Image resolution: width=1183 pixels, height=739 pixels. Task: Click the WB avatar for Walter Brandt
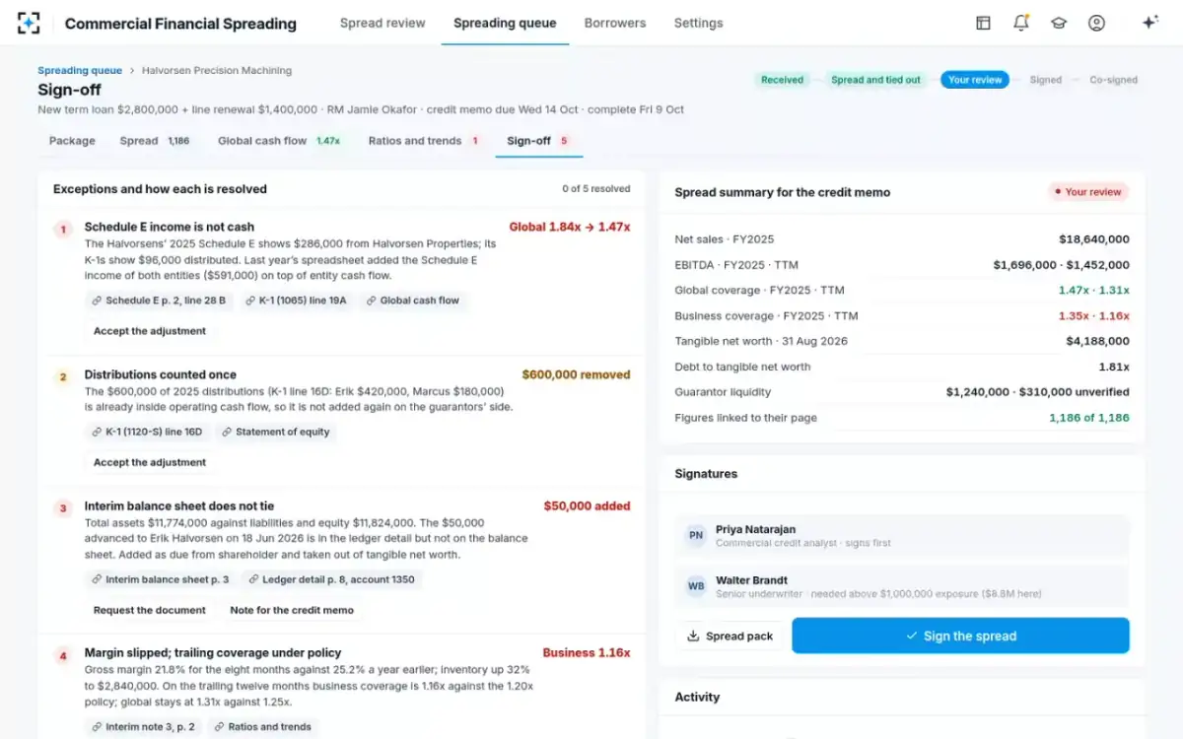pos(696,586)
